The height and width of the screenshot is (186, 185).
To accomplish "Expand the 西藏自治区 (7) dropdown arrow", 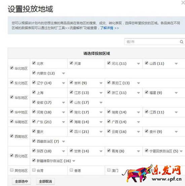I will tap(64, 142).
